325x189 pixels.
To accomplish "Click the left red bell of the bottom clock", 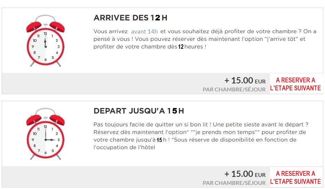I will (34, 120).
